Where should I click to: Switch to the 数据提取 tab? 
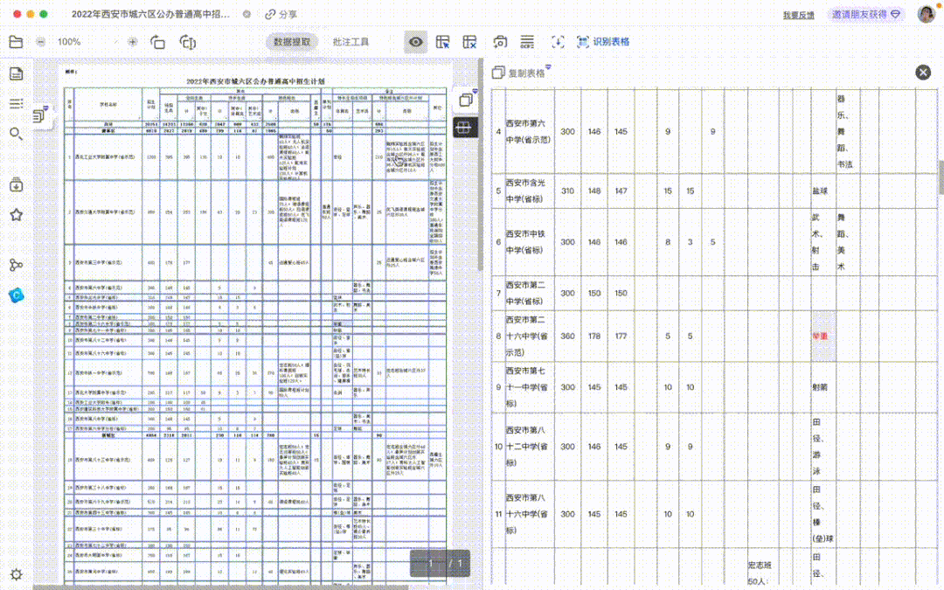292,42
